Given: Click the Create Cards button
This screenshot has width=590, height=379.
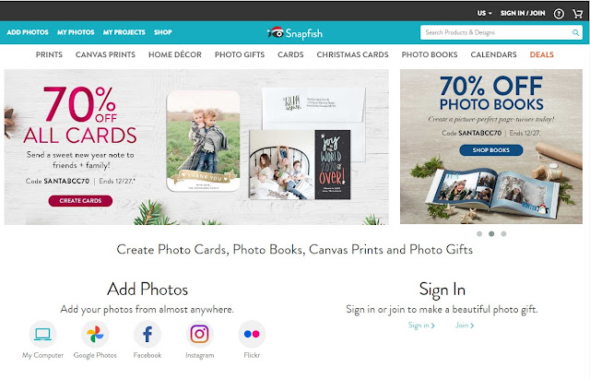Looking at the screenshot, I should (x=80, y=201).
